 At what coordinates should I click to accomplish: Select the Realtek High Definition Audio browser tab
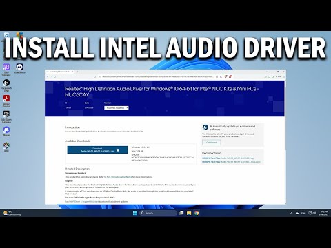(60, 72)
